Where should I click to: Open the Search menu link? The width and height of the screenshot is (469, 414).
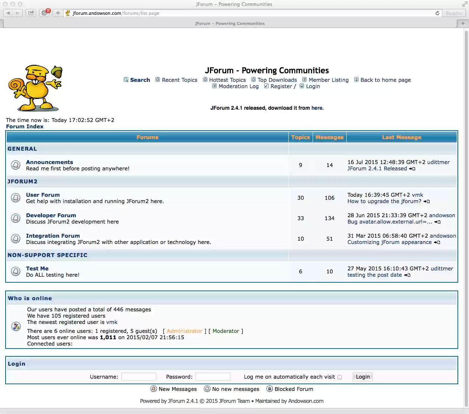coord(140,80)
